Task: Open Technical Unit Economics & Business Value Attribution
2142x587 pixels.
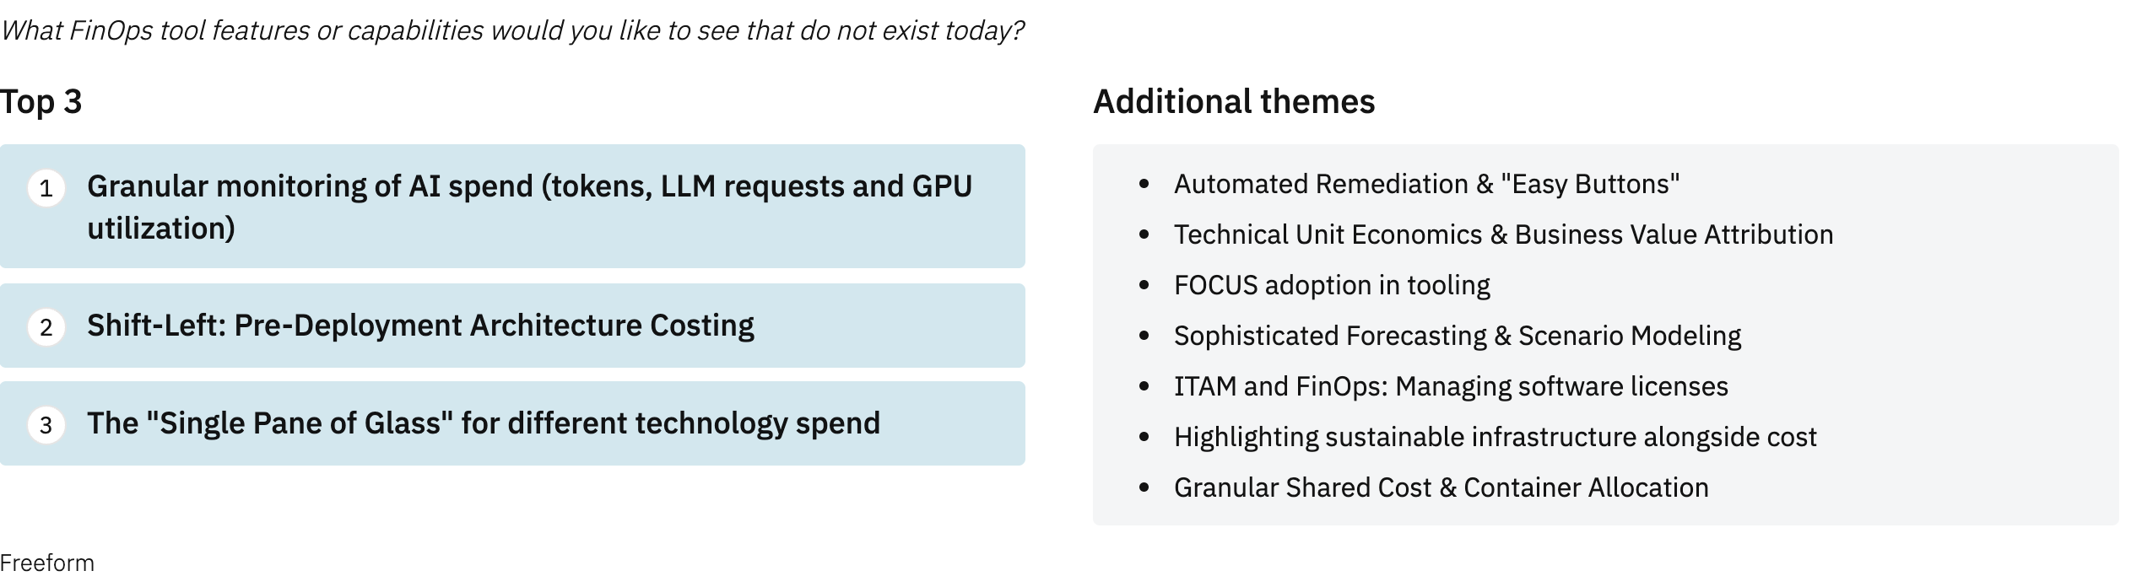Action: coord(1503,234)
